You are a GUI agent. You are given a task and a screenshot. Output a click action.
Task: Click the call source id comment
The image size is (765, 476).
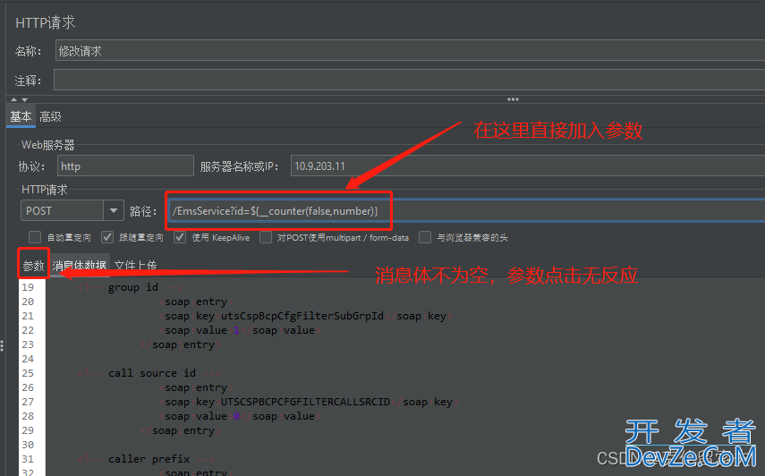pyautogui.click(x=149, y=373)
